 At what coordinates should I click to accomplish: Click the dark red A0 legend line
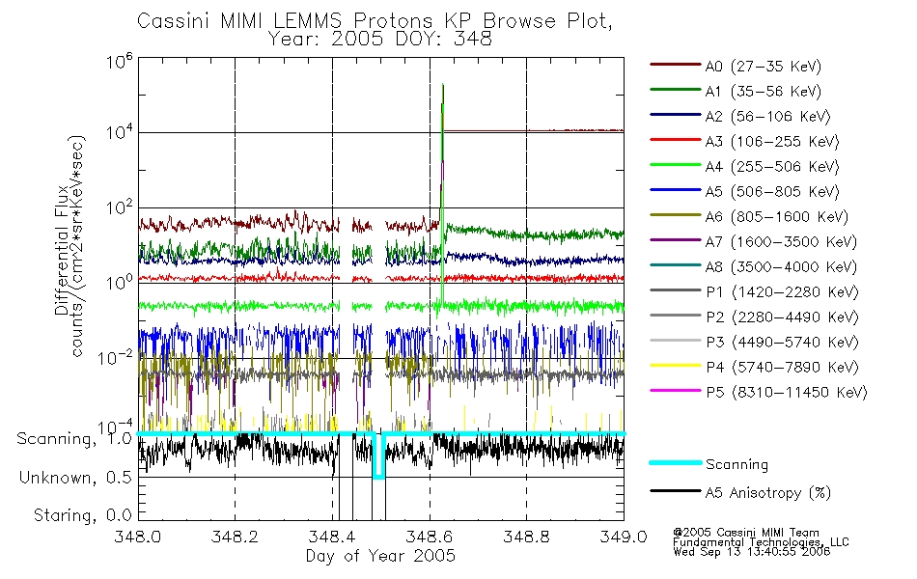pyautogui.click(x=675, y=65)
